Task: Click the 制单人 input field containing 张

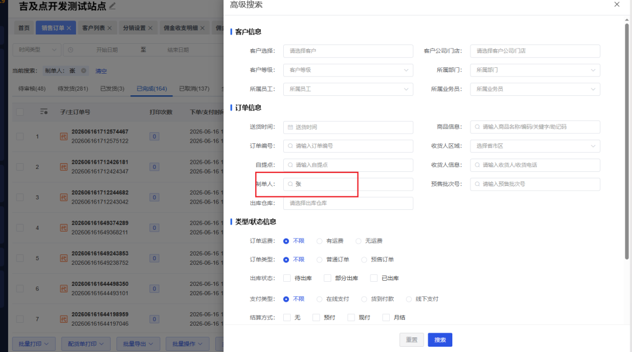Action: pyautogui.click(x=348, y=184)
